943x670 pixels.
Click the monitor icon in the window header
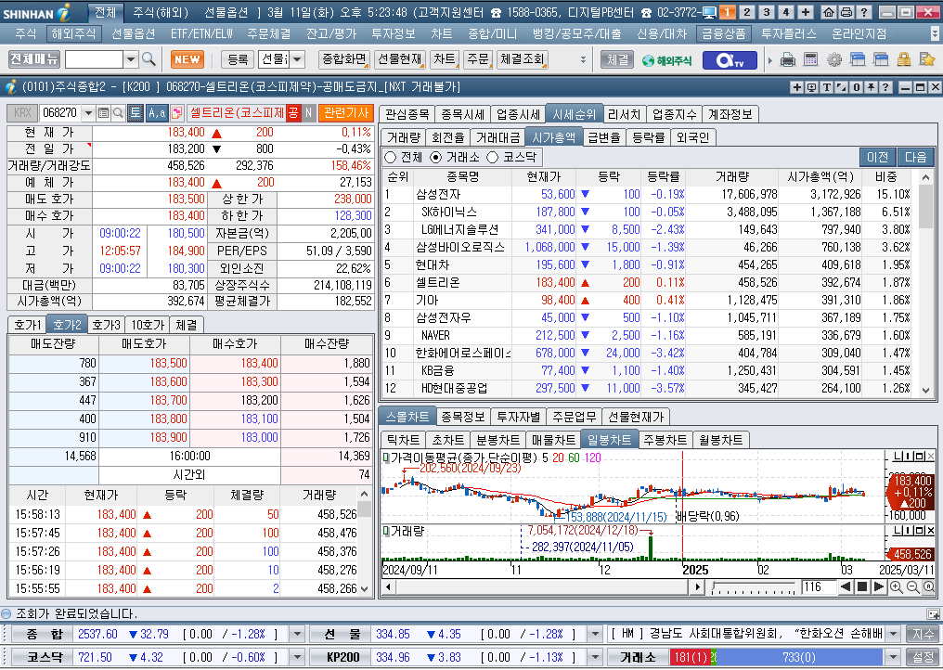[812, 87]
